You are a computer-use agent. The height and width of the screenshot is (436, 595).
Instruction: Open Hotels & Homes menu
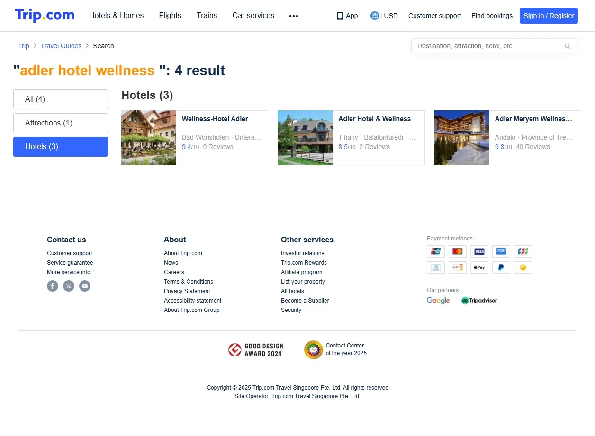(x=117, y=16)
